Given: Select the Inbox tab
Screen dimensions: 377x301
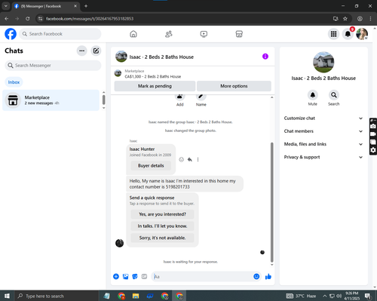Looking at the screenshot, I should (14, 82).
